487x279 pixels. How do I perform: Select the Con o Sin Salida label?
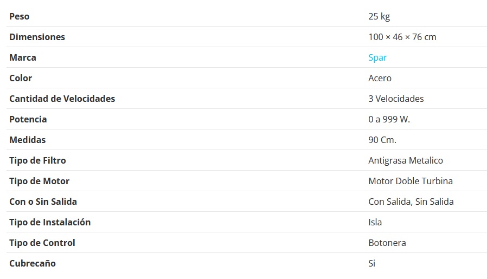coord(43,202)
